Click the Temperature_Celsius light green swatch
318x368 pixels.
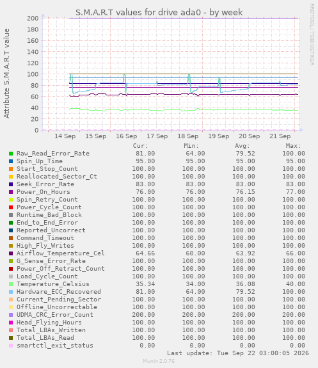(11, 284)
